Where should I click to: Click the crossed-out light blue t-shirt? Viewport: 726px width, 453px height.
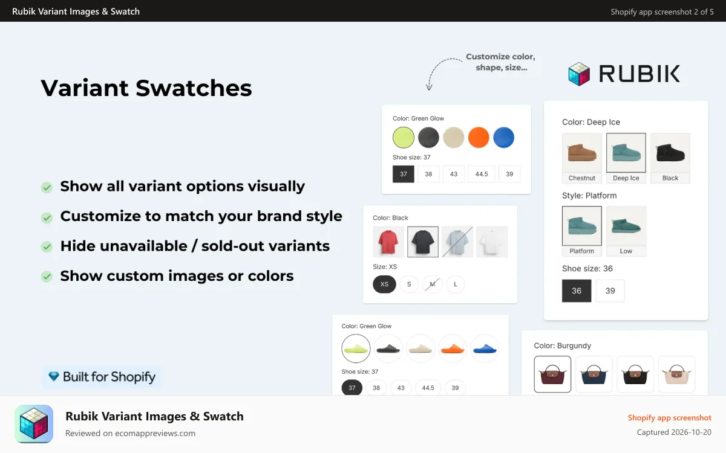[x=457, y=242]
